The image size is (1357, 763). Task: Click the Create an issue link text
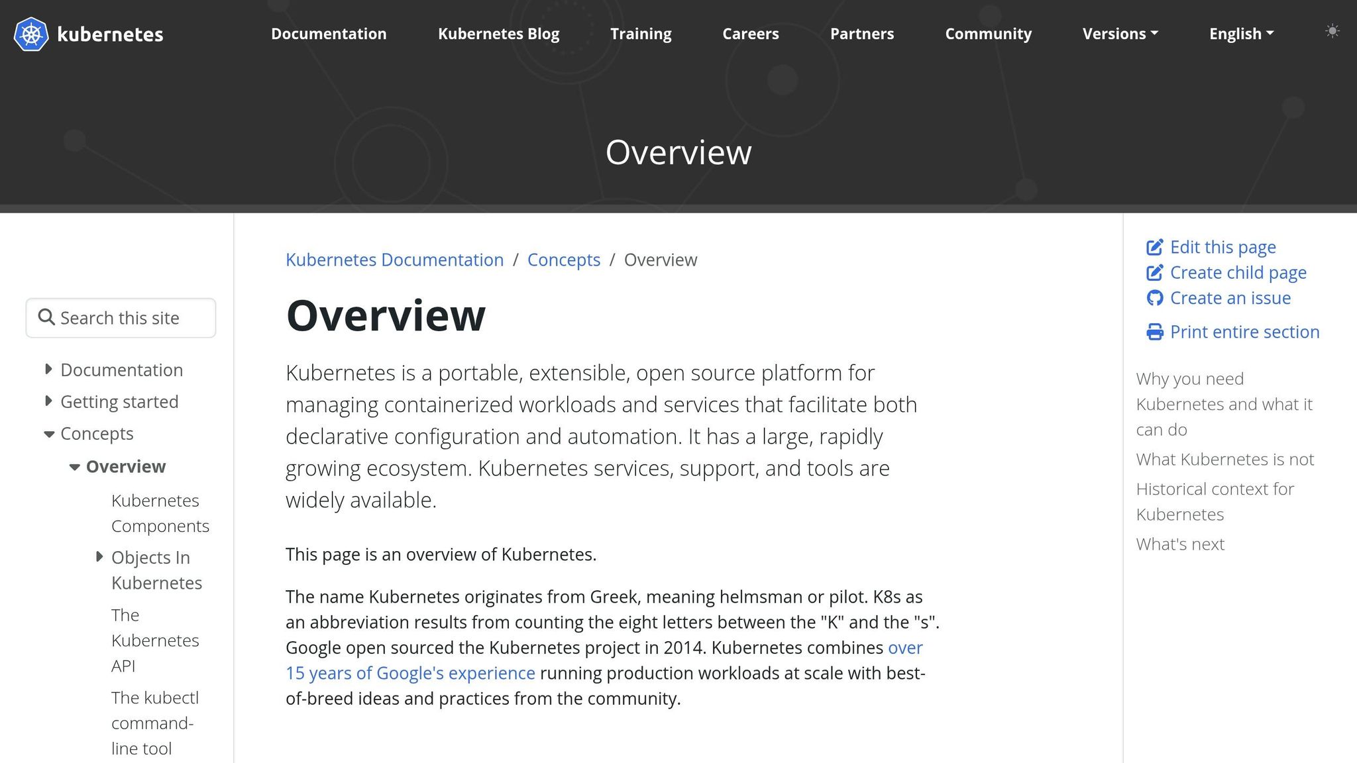1230,298
